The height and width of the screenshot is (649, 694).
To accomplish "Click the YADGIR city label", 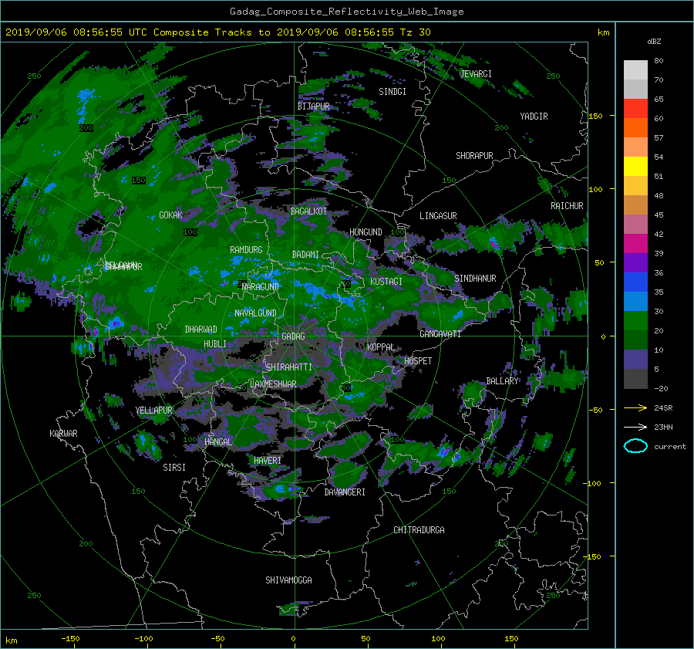I will [534, 117].
